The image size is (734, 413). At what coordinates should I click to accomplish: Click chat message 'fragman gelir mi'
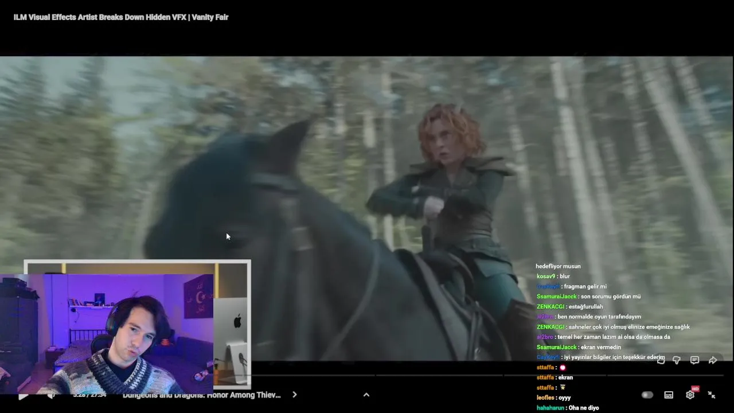585,287
